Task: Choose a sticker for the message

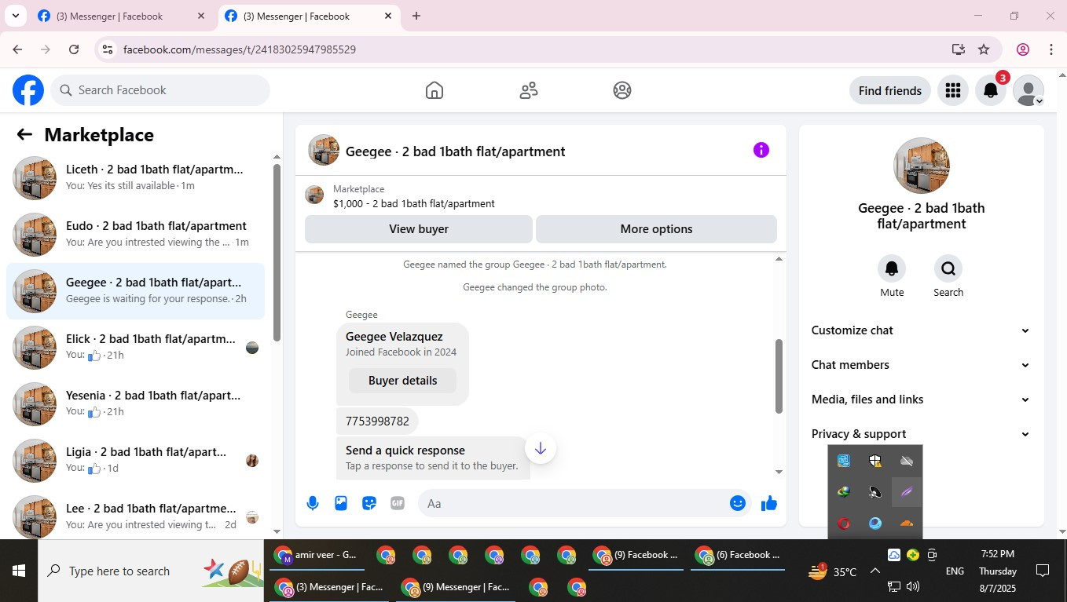Action: pos(369,503)
